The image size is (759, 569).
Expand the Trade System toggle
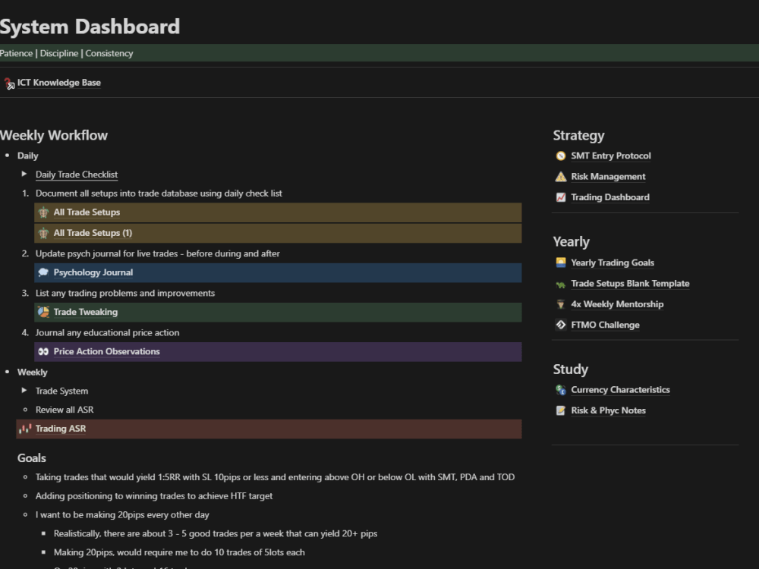coord(25,391)
